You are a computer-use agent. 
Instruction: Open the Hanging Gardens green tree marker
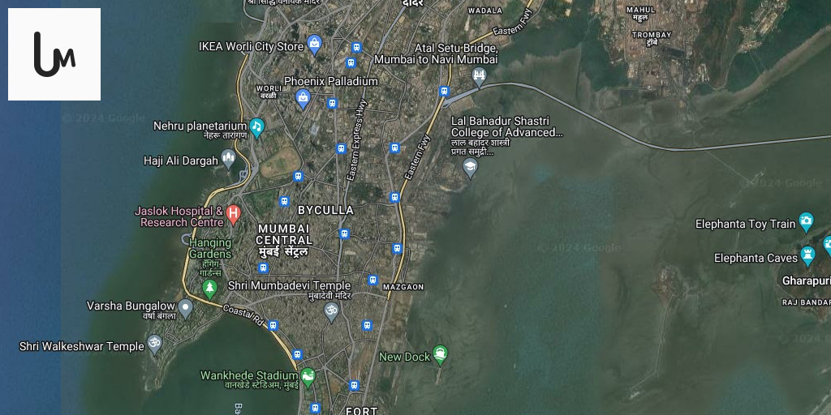pyautogui.click(x=210, y=289)
